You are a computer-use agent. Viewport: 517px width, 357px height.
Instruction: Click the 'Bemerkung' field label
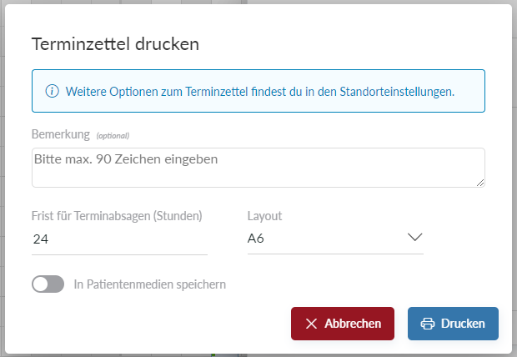60,134
